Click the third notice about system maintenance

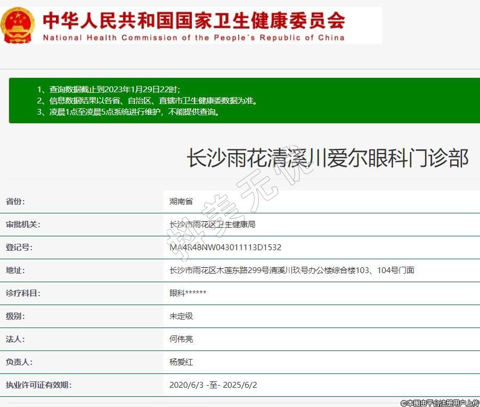[128, 113]
